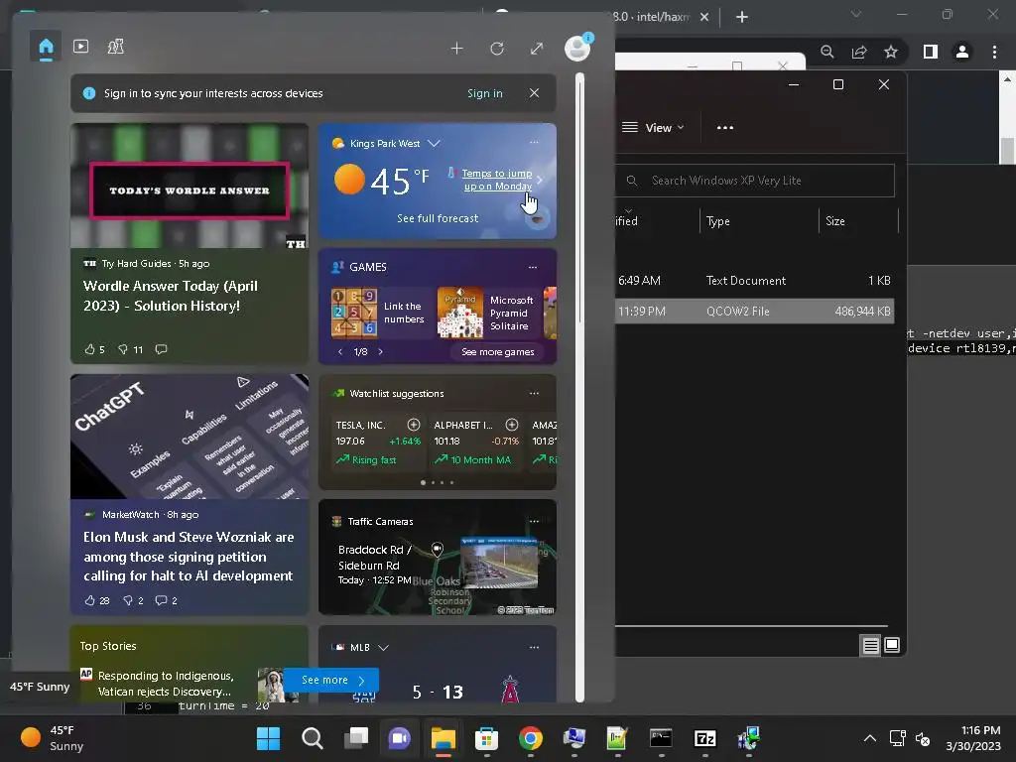
Task: Click See more games button
Action: tap(497, 352)
